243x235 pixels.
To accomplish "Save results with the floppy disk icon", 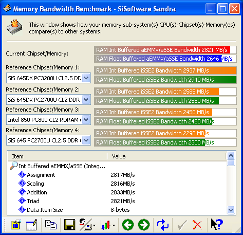I will pyautogui.click(x=69, y=225).
